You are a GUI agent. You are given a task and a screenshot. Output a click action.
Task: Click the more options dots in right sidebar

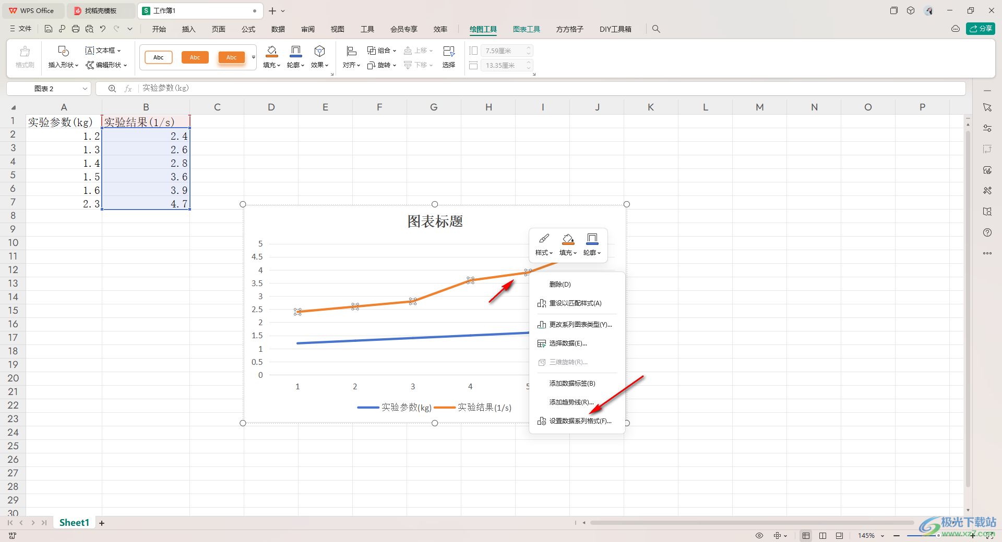(987, 253)
